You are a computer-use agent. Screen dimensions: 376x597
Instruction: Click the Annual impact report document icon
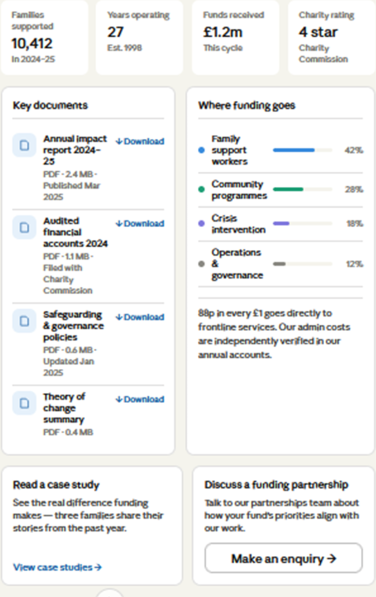tap(24, 146)
